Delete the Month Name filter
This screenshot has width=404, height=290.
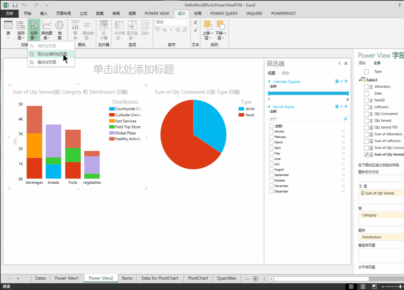click(x=346, y=106)
